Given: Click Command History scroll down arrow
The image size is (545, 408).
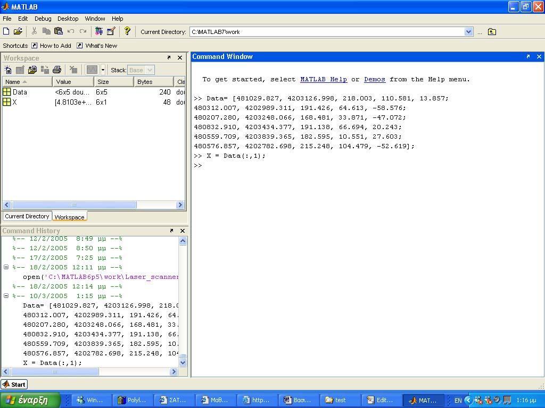Looking at the screenshot, I should coord(183,363).
